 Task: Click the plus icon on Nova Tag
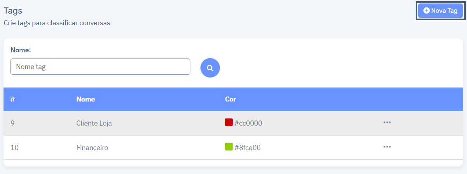(426, 11)
